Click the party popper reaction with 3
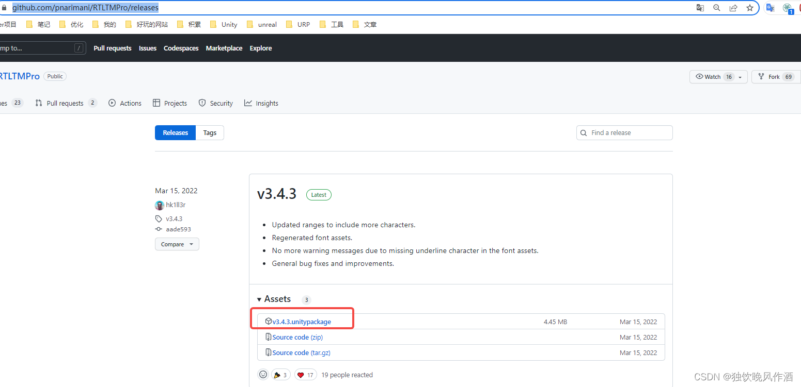The height and width of the screenshot is (387, 801). [281, 375]
